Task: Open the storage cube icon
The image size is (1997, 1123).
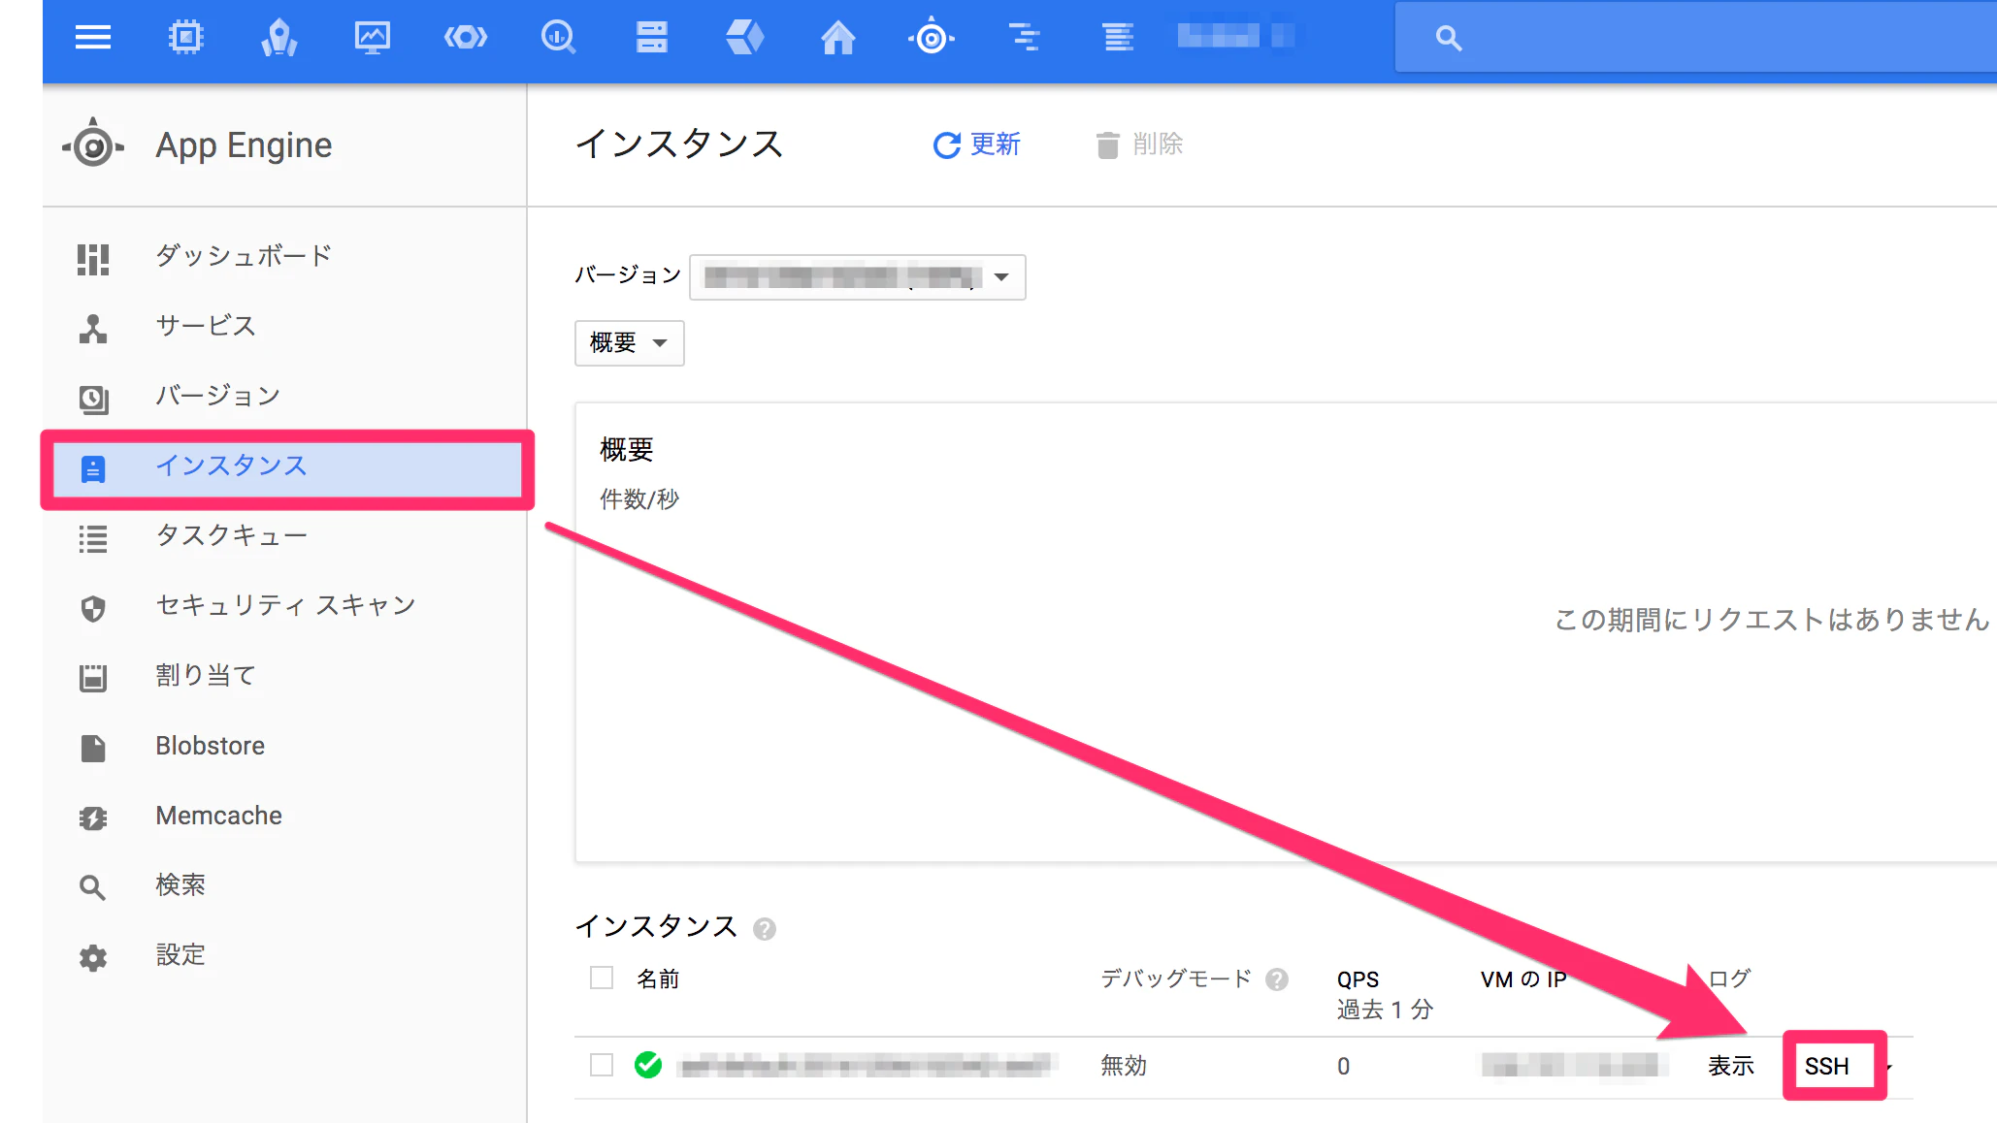Action: (744, 37)
